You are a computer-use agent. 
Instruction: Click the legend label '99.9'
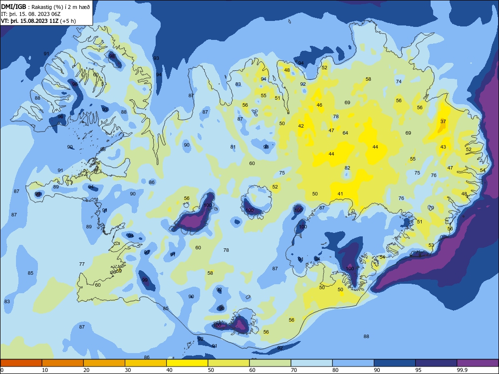(462, 370)
